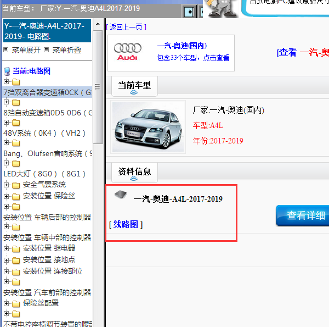Click the Audi A4L car thumbnail
Image resolution: width=329 pixels, height=327 pixels.
(148, 127)
